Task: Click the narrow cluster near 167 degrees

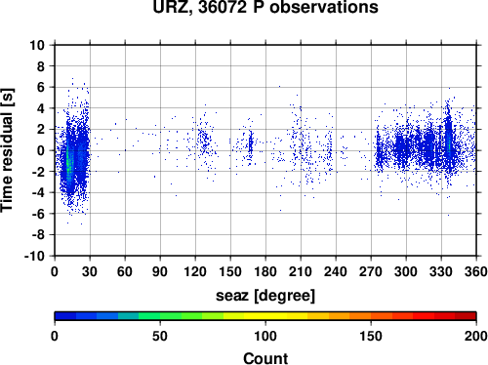Action: tap(250, 144)
